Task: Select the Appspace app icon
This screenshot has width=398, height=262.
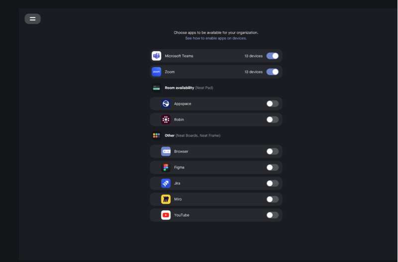Action: coord(166,104)
